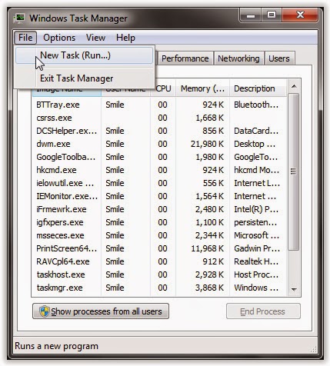Screen dimensions: 330x366
Task: Click the 3,868 K memory value
Action: coord(209,288)
